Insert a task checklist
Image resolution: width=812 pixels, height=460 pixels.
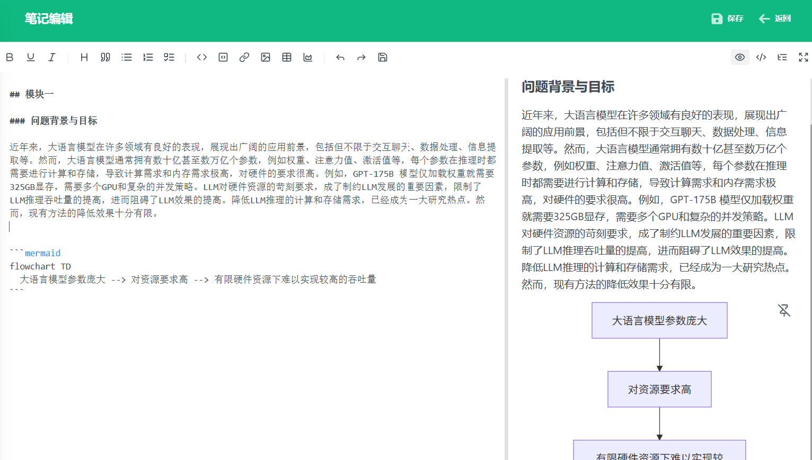(x=169, y=57)
